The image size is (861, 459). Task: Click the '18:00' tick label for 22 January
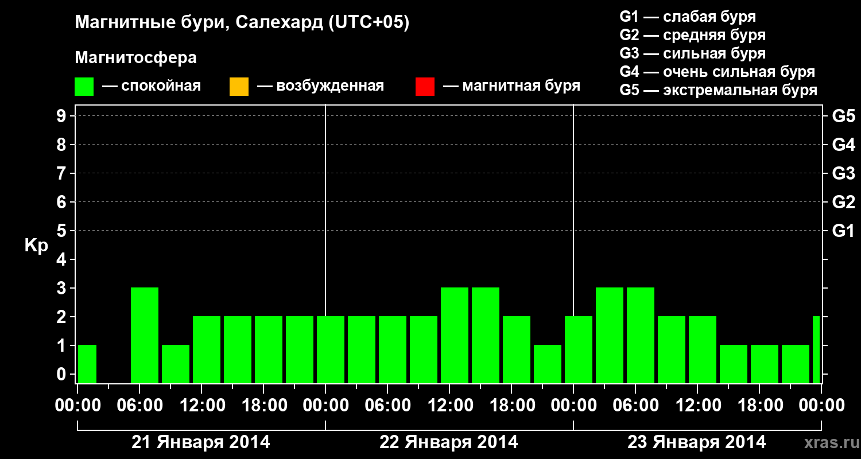512,405
